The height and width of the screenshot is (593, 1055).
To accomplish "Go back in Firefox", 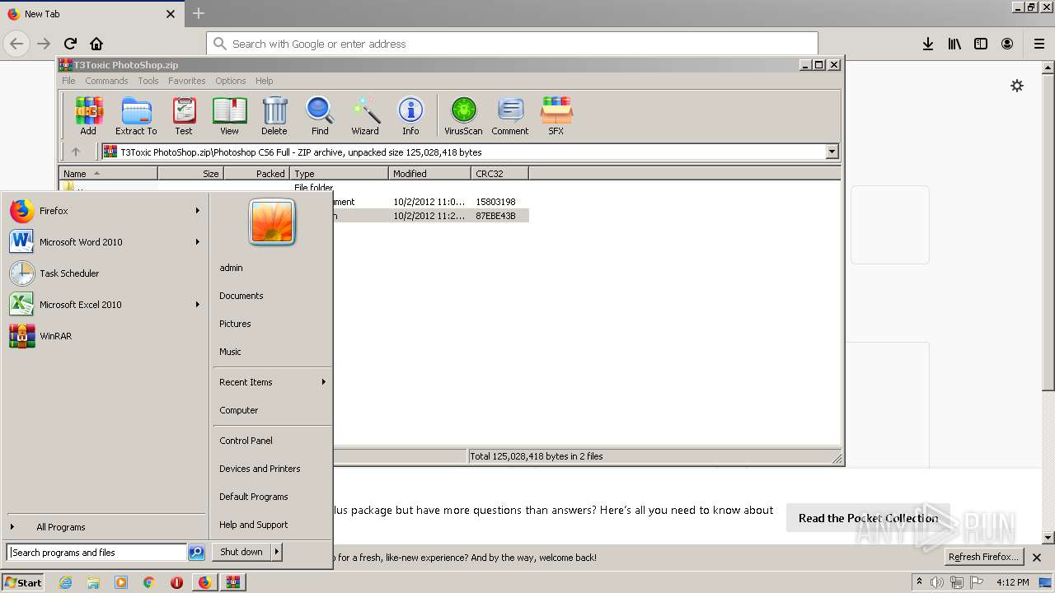I will (x=16, y=44).
